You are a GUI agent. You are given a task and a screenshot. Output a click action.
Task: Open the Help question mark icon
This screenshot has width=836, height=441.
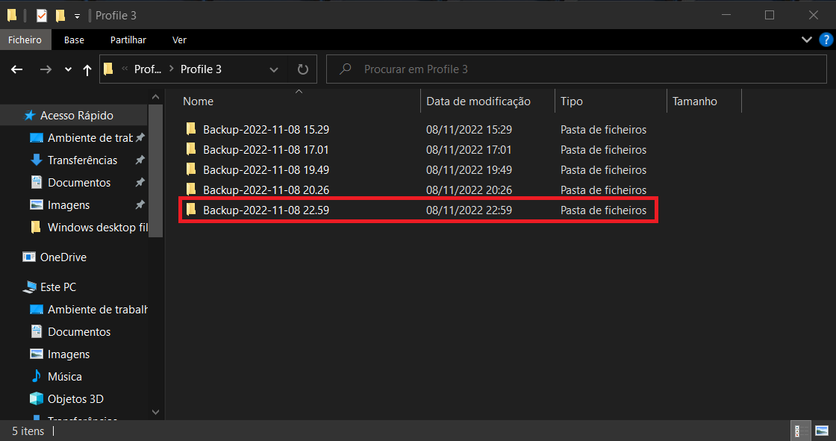point(825,40)
